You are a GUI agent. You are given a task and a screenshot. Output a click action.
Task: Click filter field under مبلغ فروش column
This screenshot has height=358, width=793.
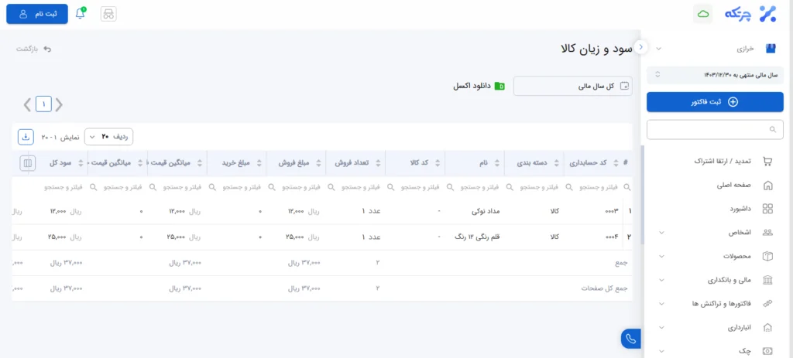[x=302, y=187]
